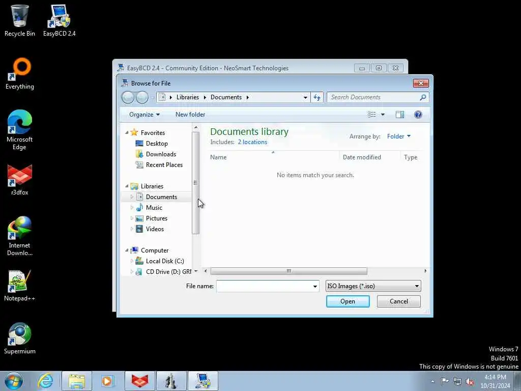Close the Browse for File dialog
Image resolution: width=521 pixels, height=391 pixels.
click(421, 83)
